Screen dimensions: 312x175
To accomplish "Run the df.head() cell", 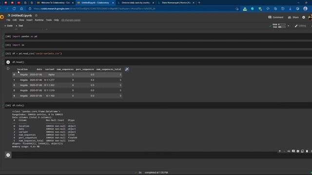I will 8,62.
